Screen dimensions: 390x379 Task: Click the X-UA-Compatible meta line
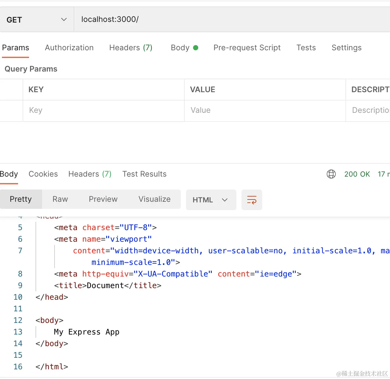[x=178, y=274]
